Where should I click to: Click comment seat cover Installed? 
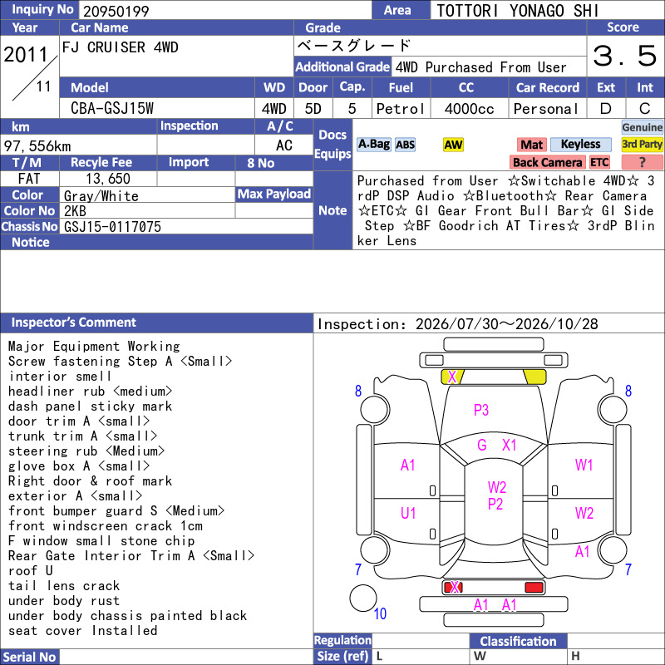(x=82, y=631)
